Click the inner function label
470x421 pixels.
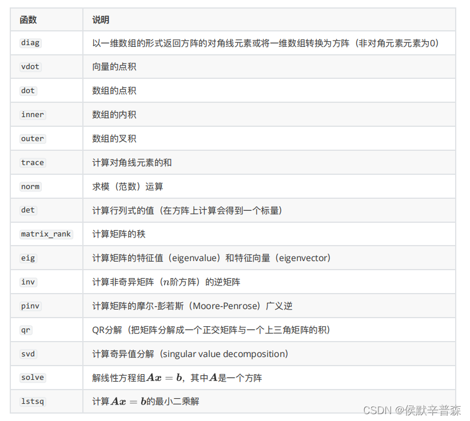pyautogui.click(x=31, y=115)
